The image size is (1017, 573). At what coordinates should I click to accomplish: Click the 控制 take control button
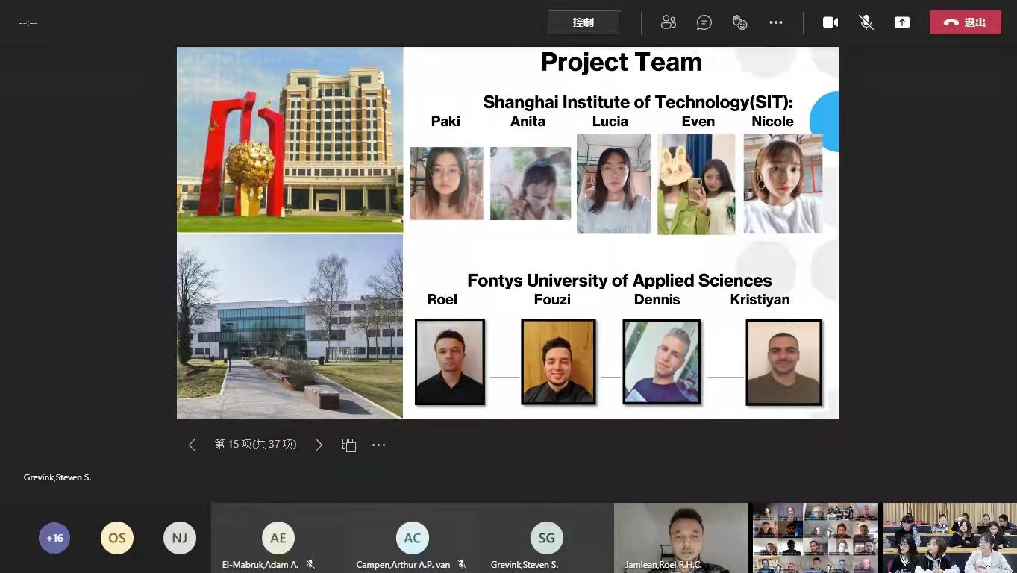point(583,22)
